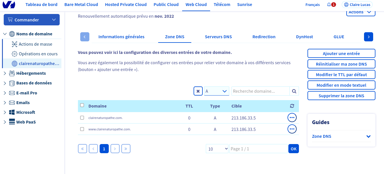Click Ajouter une entrée button
384x174 pixels.
(341, 54)
